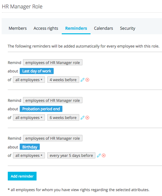
Task: Delete the Probation period end reminder
Action: coord(87,118)
